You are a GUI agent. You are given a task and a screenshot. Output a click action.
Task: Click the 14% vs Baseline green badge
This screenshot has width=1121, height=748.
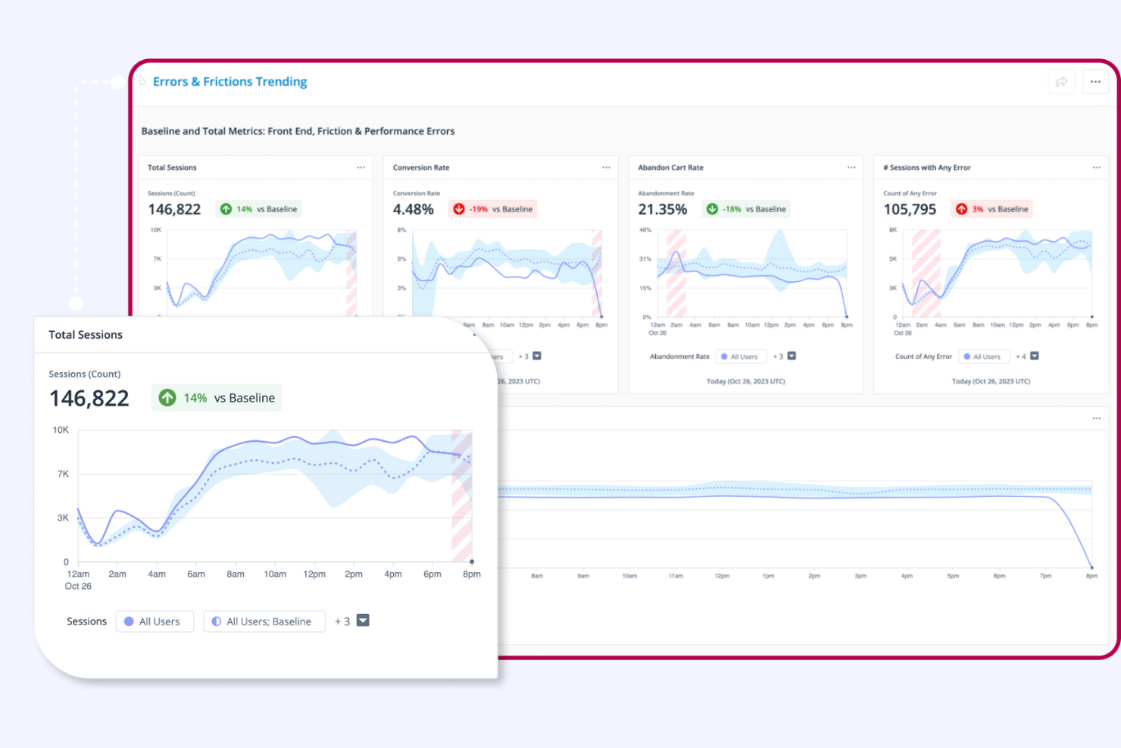216,397
